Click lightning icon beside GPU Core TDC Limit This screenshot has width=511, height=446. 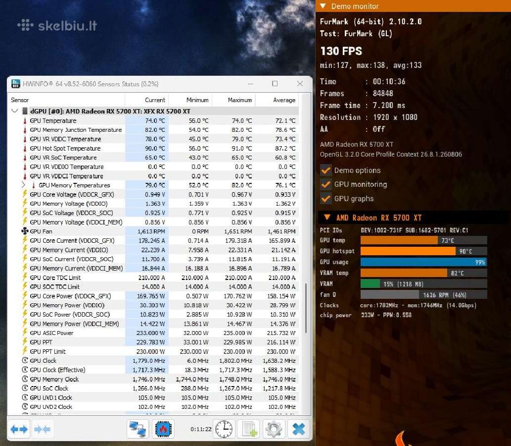coord(25,277)
